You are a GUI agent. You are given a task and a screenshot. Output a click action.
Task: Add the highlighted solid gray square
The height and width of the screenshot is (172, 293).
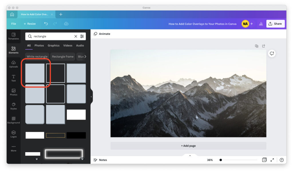(35, 73)
